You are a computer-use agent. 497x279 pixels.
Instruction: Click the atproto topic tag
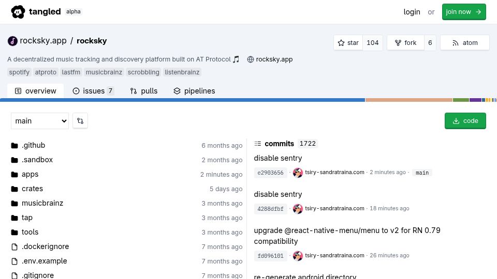[46, 72]
